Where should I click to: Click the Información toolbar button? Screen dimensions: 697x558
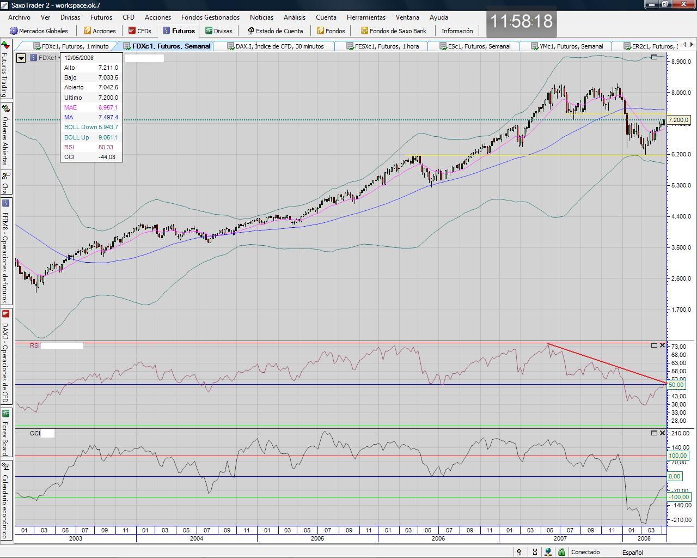click(x=457, y=31)
